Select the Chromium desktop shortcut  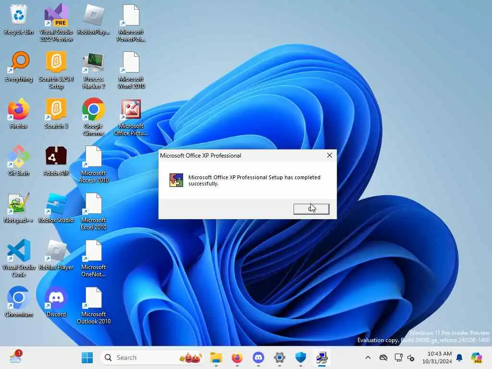(19, 302)
